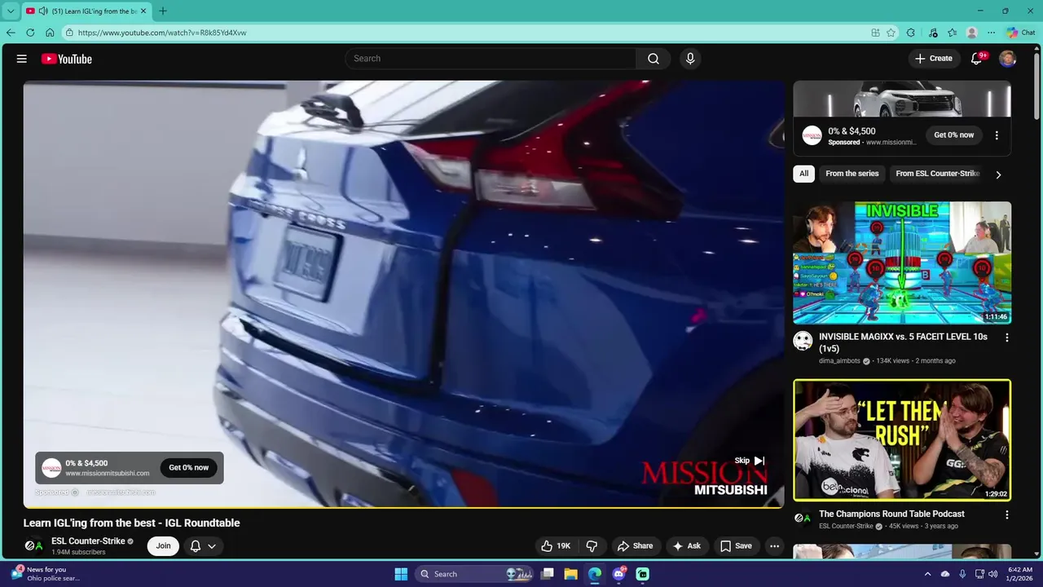Open the favorites list icon
Screen dimensions: 1043x587
pyautogui.click(x=952, y=33)
